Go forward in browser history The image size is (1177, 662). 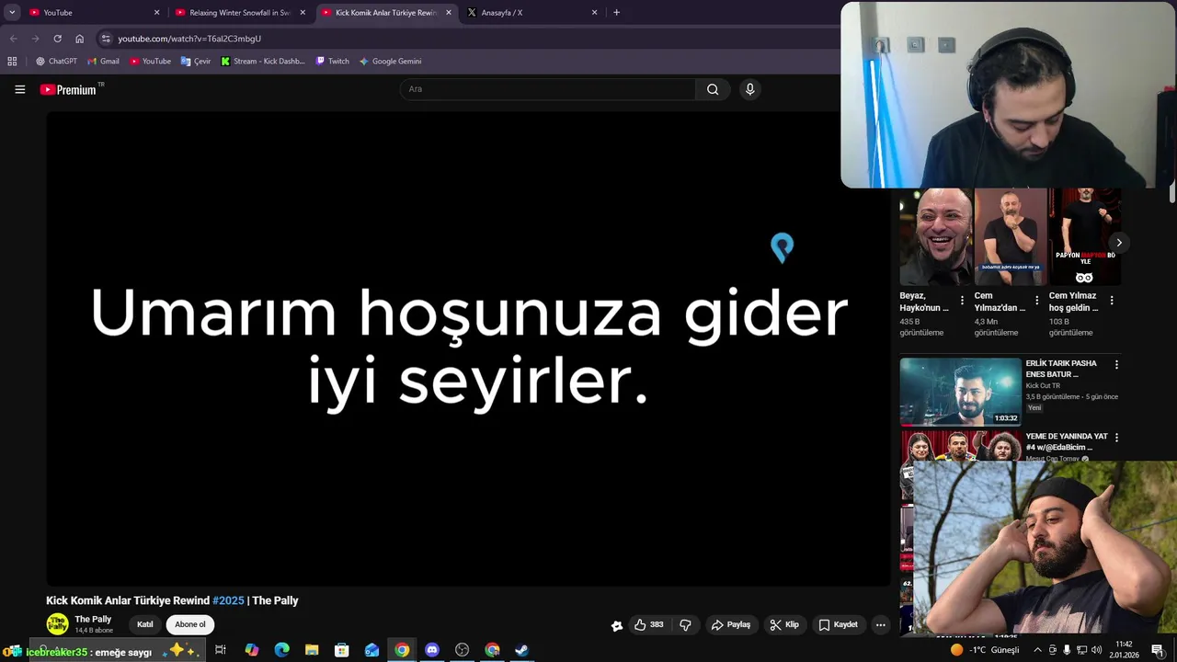(35, 39)
